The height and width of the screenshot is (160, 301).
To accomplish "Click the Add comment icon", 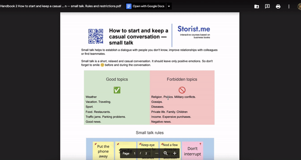I will point(267,6).
